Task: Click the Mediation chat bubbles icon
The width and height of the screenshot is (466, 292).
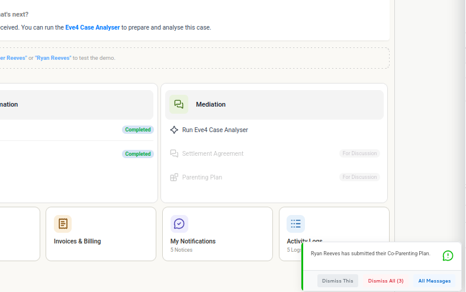Action: click(179, 104)
